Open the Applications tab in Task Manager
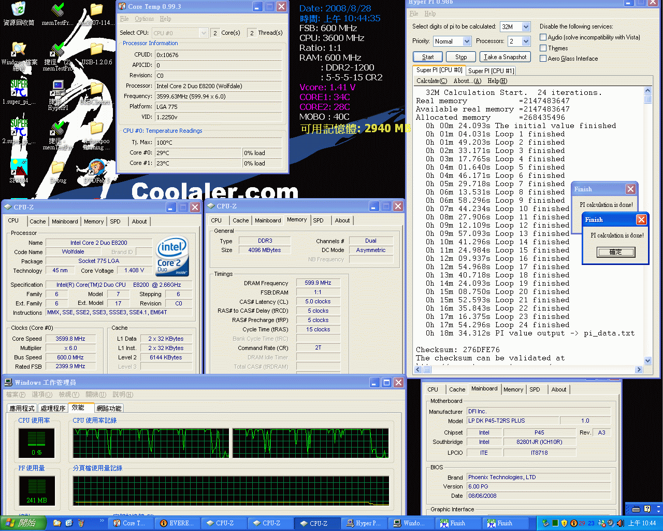The image size is (663, 531). (22, 408)
